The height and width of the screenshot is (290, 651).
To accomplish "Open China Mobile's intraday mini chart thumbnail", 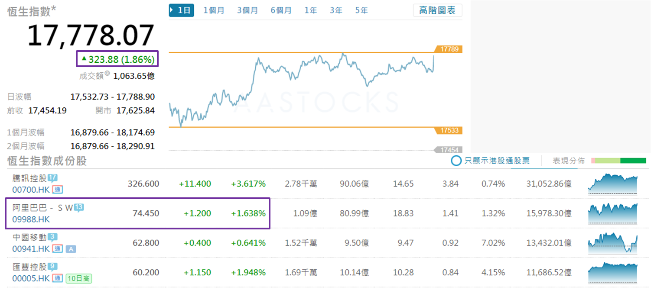I will 612,243.
